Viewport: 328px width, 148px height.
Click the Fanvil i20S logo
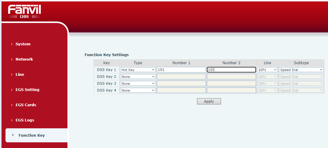click(24, 11)
